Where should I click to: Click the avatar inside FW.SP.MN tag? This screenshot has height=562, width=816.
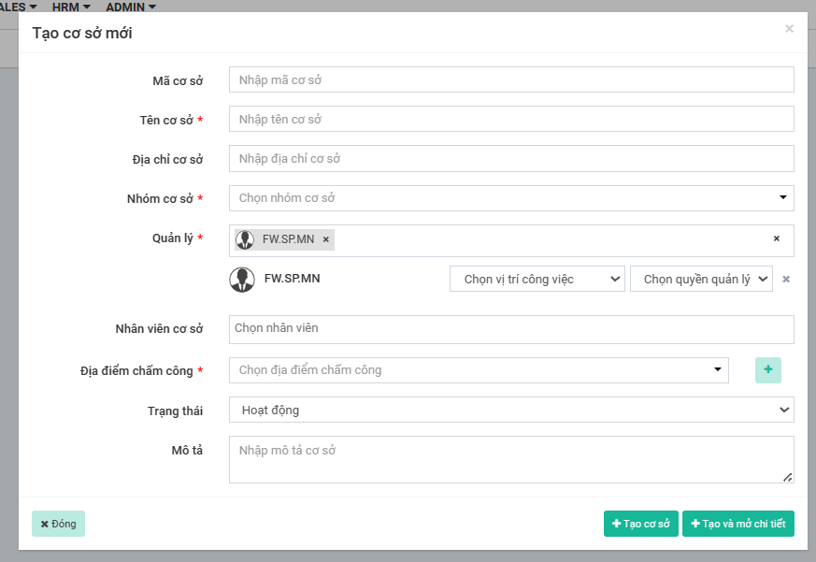coord(246,239)
